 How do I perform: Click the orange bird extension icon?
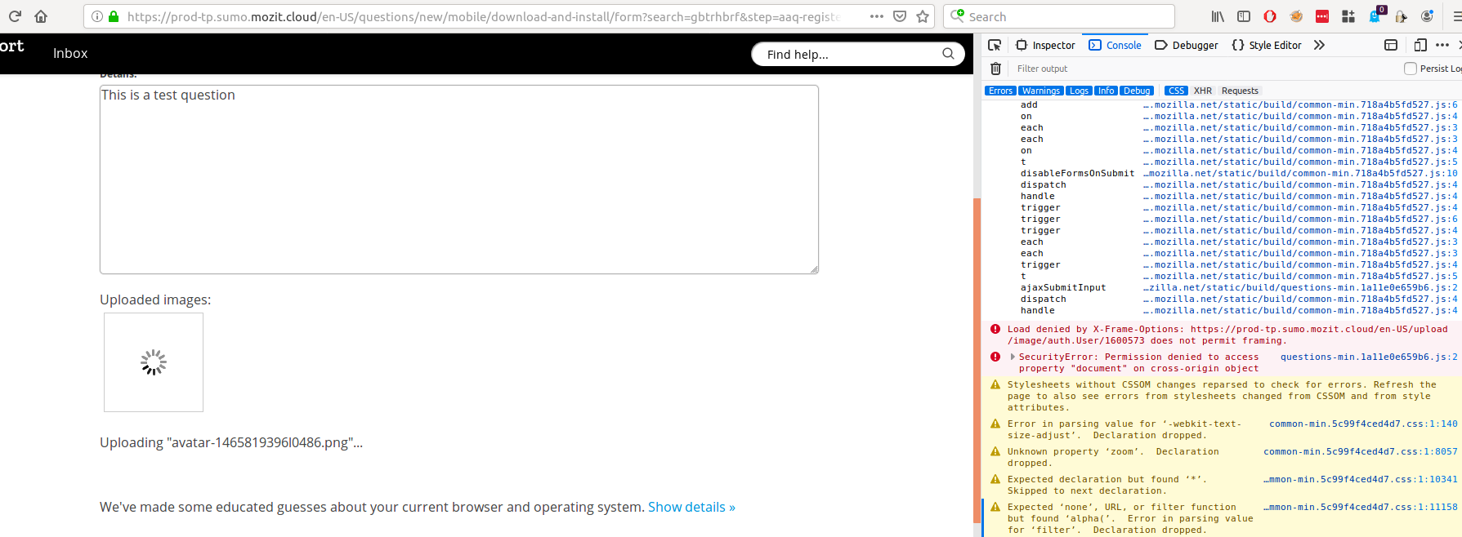[1296, 16]
